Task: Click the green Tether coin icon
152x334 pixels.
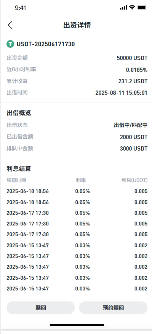Action: pos(10,44)
